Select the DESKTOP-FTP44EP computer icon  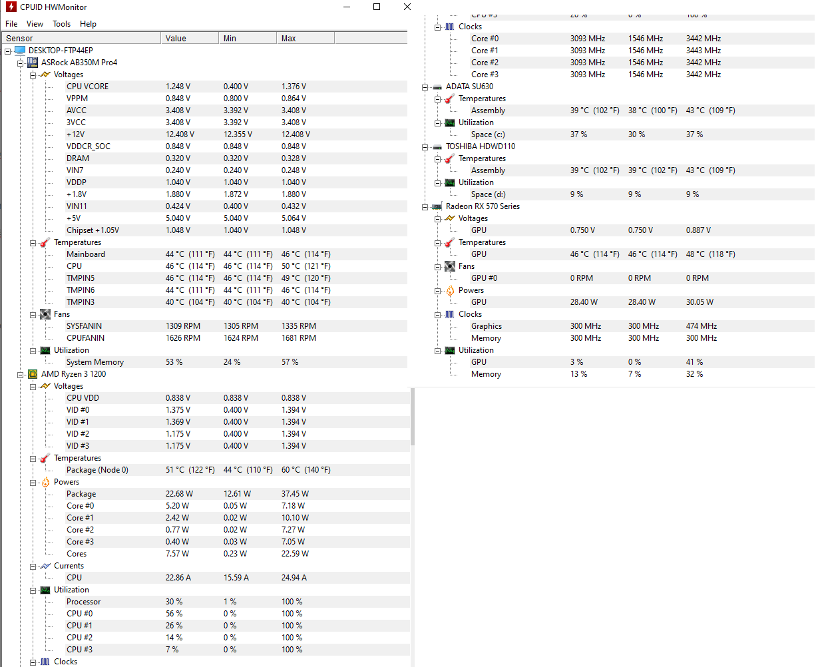[x=20, y=51]
